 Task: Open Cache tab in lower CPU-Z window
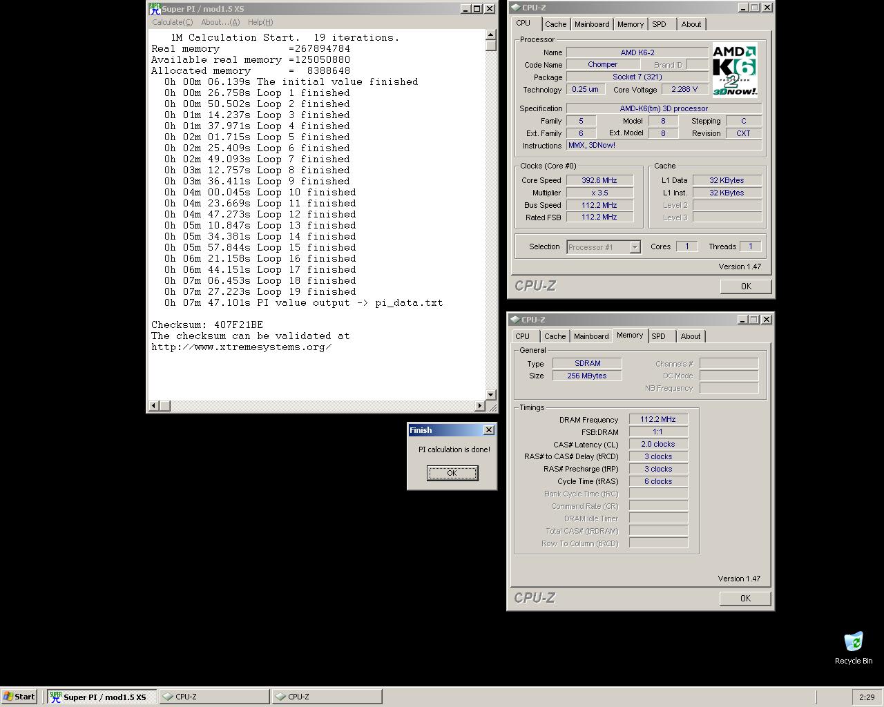(x=555, y=336)
